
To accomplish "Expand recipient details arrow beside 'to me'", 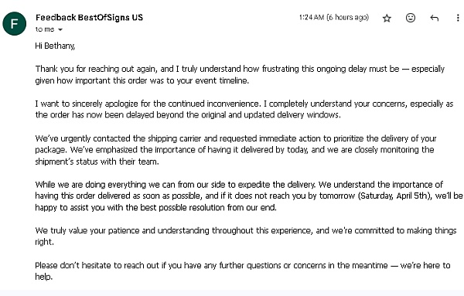I will click(60, 29).
